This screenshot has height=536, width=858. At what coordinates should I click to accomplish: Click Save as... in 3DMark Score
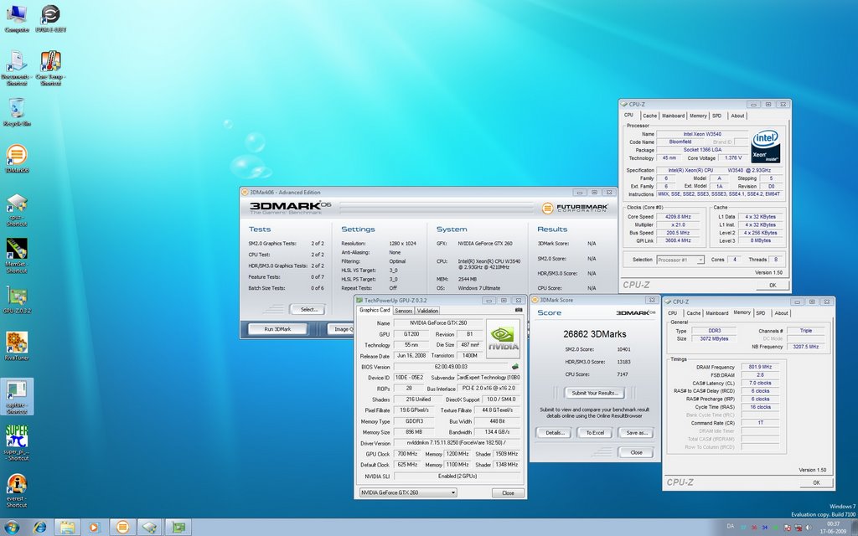tap(637, 433)
